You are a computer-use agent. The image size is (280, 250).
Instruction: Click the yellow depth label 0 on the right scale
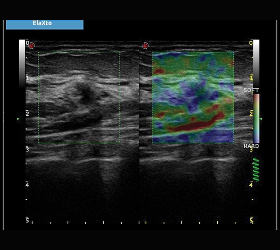coord(251,43)
